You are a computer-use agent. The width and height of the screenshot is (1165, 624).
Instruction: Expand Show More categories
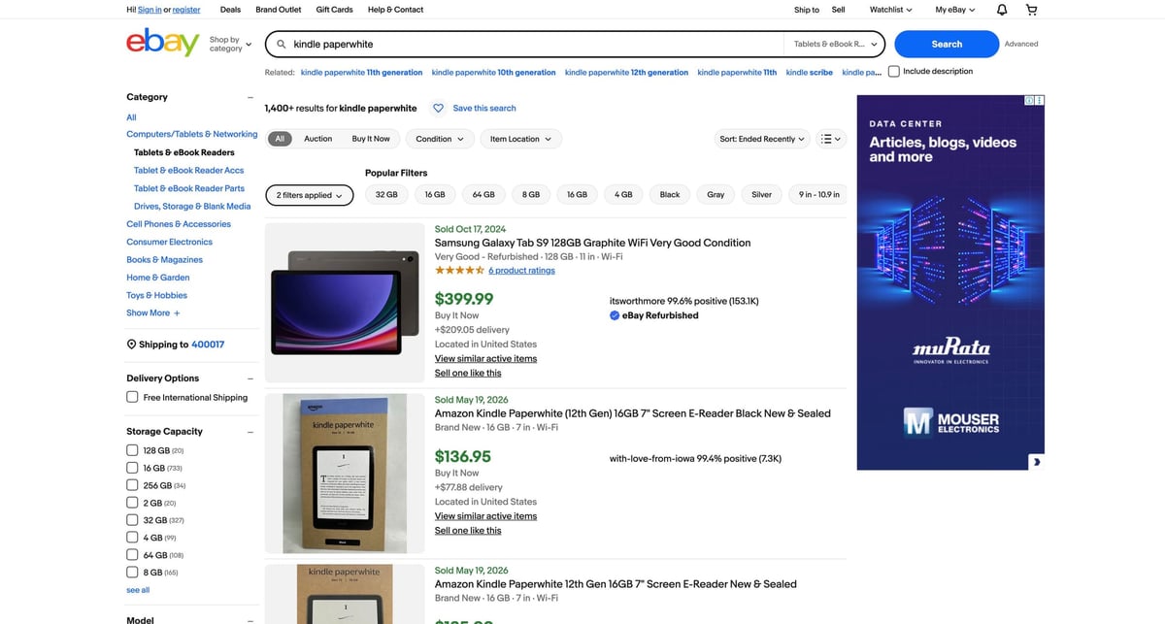tap(153, 312)
